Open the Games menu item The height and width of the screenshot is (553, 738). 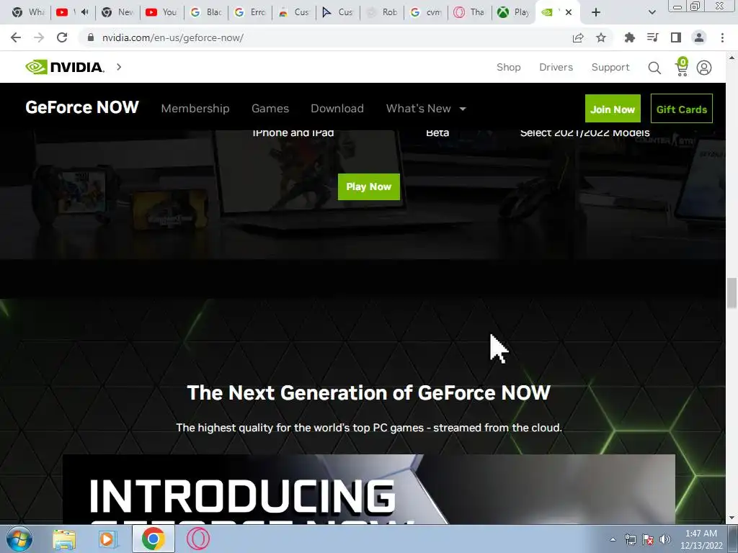point(270,109)
